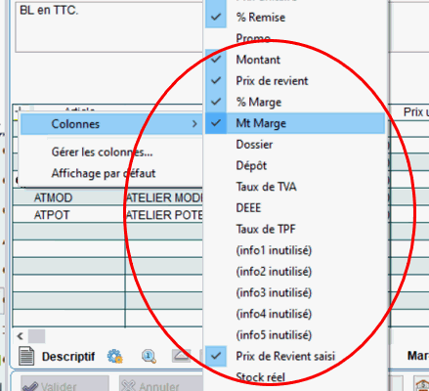
Task: Click the Valider checkmark icon
Action: click(x=30, y=386)
